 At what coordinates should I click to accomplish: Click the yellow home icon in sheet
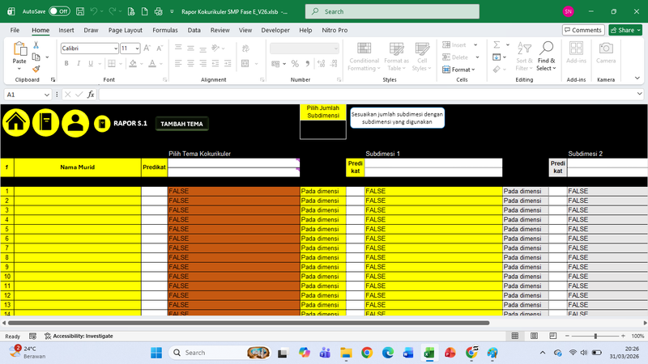[x=16, y=122]
